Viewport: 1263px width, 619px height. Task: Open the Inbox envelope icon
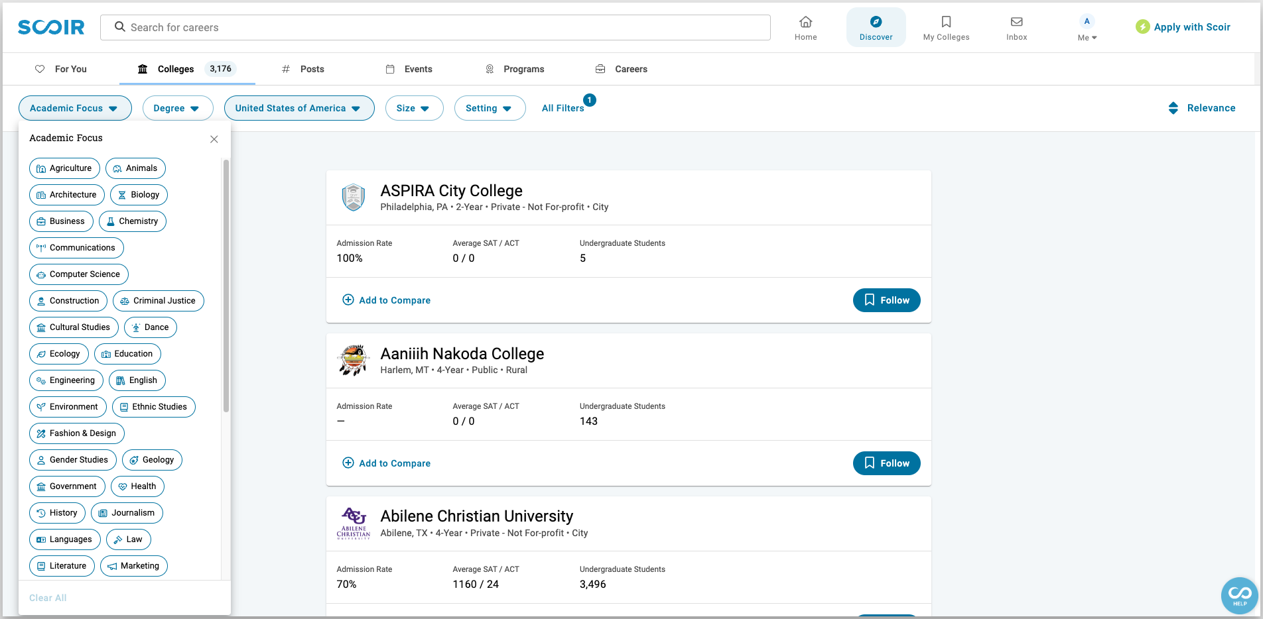point(1016,22)
